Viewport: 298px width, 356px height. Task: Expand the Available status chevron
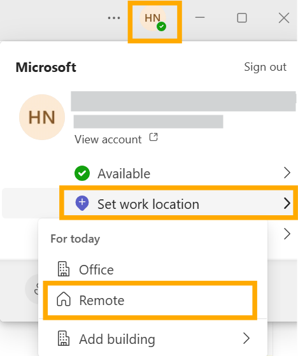tap(287, 173)
